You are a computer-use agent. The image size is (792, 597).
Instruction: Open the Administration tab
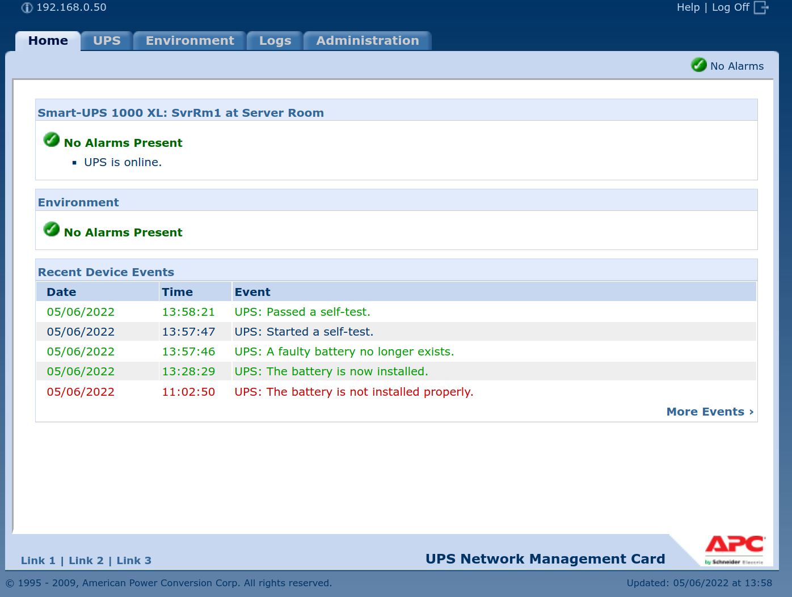pyautogui.click(x=368, y=41)
